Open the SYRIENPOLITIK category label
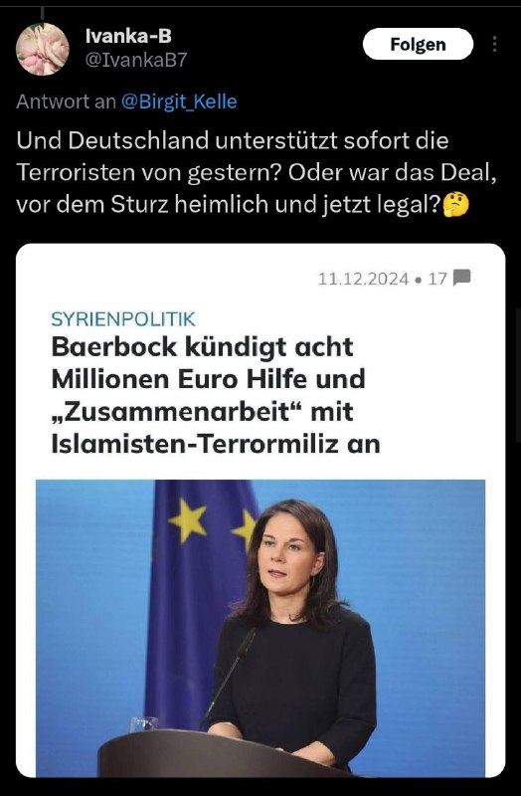Image resolution: width=521 pixels, height=796 pixels. click(123, 318)
